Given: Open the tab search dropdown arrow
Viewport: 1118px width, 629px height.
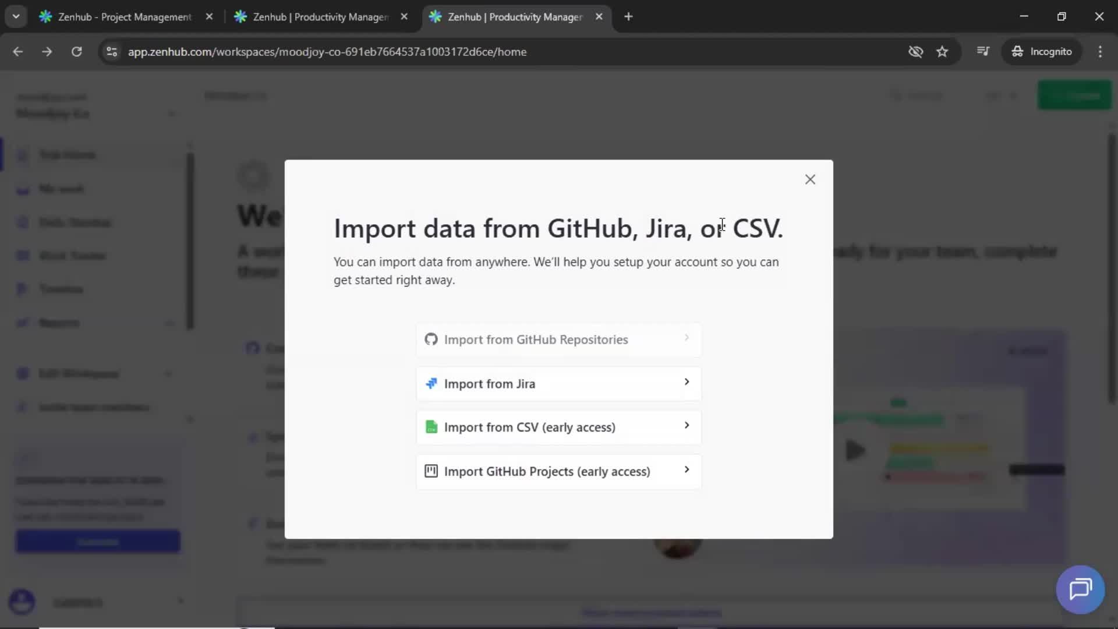Looking at the screenshot, I should [16, 16].
